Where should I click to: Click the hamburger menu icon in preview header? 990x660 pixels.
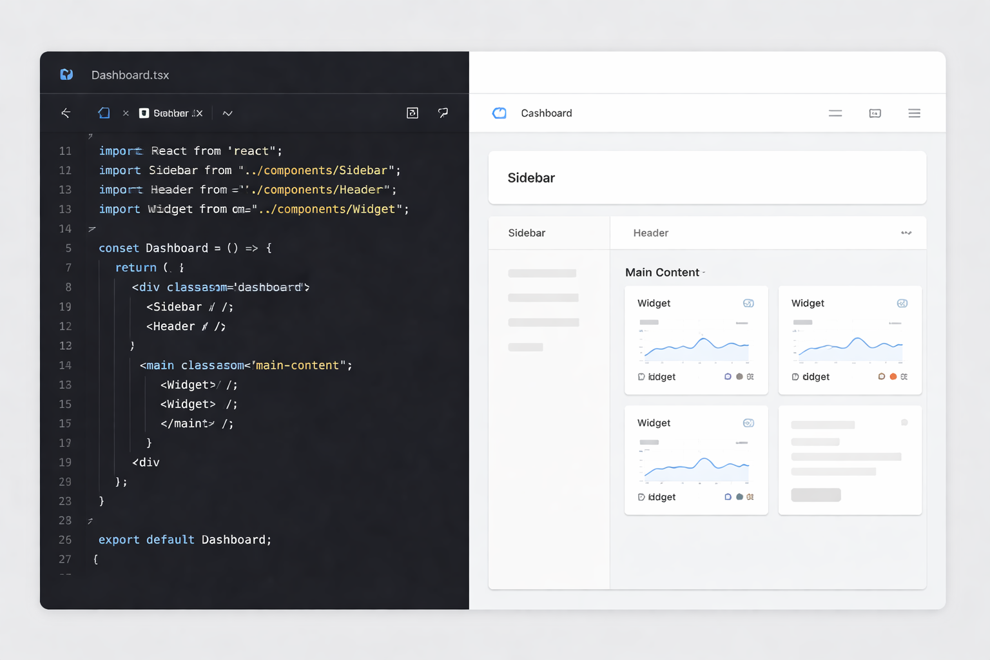point(914,113)
